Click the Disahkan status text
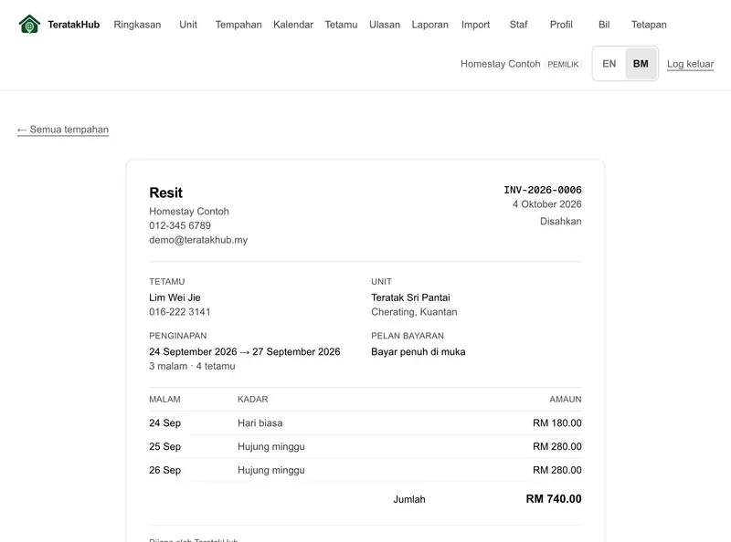731x542 pixels. tap(560, 222)
